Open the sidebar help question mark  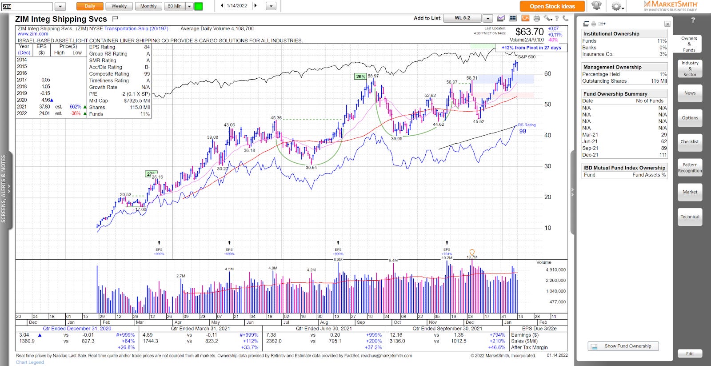click(x=693, y=20)
